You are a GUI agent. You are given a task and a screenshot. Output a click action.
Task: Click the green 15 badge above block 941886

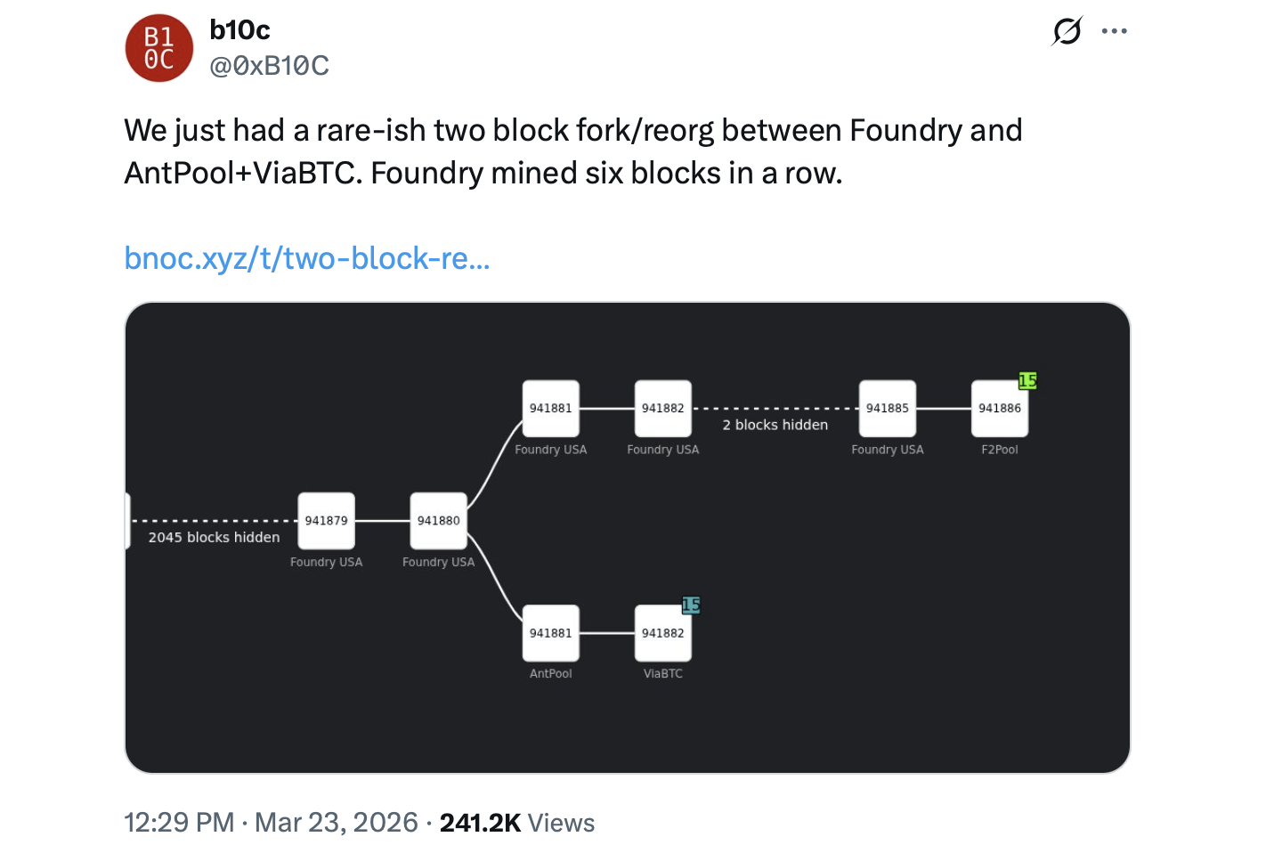click(1027, 380)
